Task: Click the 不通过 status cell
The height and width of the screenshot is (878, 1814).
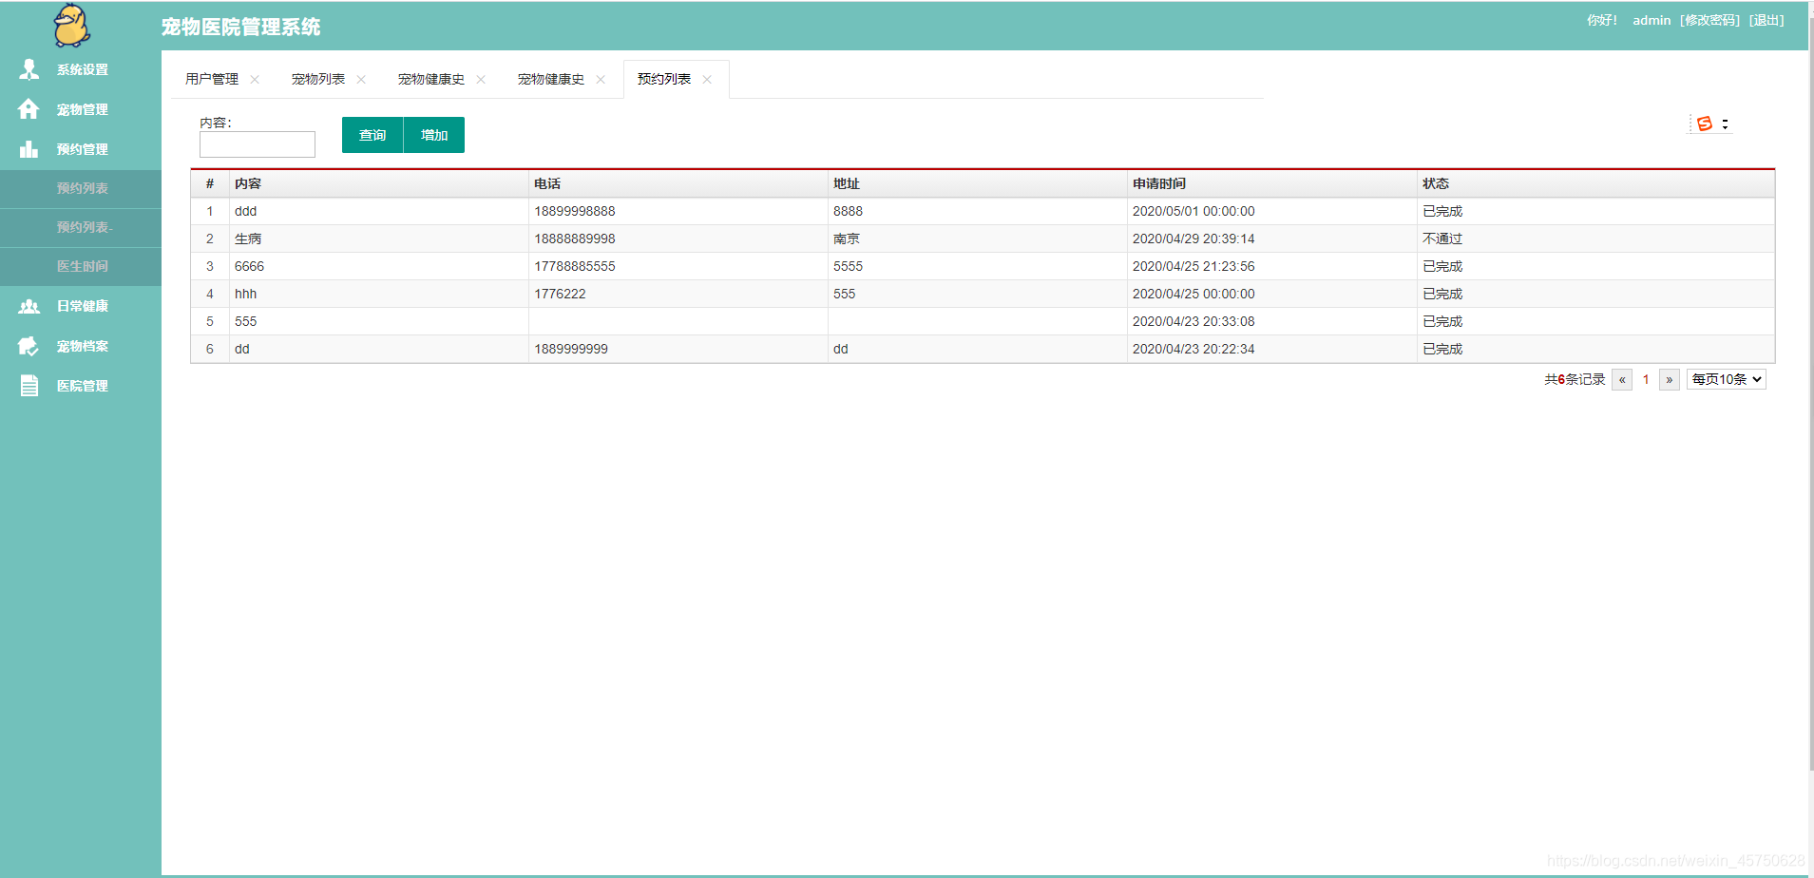Action: pyautogui.click(x=1596, y=239)
